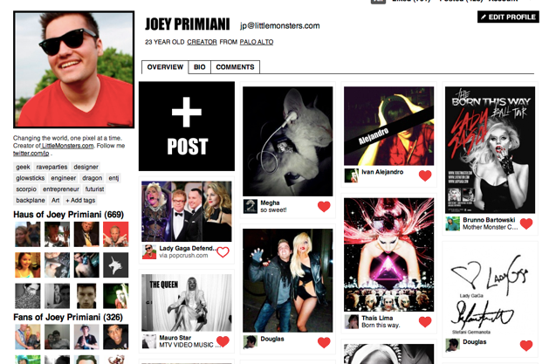Click heart on Douglas's photo with Gaga
The image size is (556, 364).
(324, 342)
